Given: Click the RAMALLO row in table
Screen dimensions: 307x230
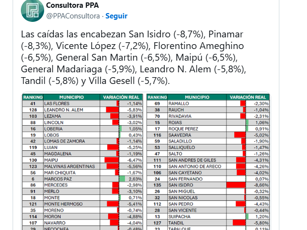Looking at the screenshot, I should point(208,103).
